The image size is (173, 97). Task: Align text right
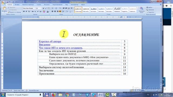(x=58, y=11)
